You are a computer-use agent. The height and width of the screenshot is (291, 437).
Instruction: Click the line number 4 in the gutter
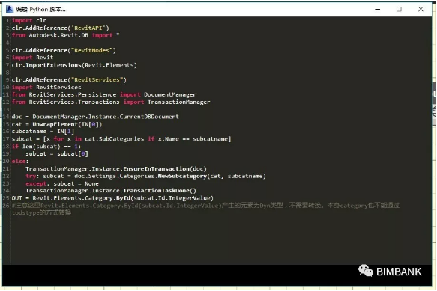click(7, 43)
